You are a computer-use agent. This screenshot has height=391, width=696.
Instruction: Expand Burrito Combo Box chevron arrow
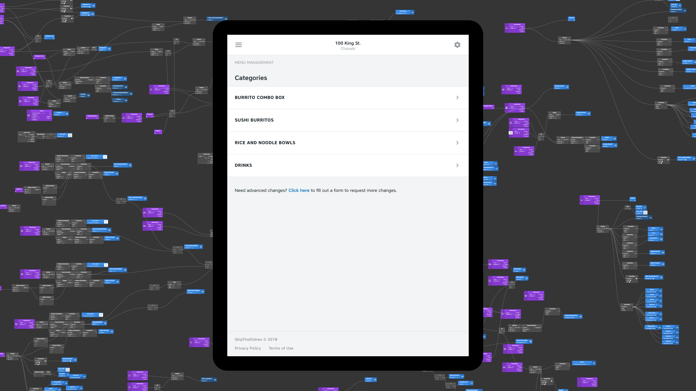click(457, 98)
